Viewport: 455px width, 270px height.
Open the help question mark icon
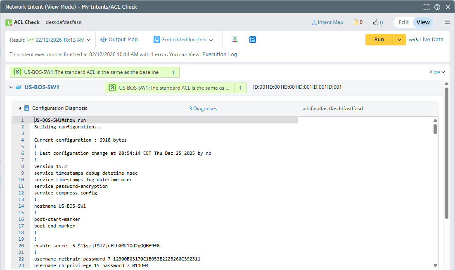point(437,7)
